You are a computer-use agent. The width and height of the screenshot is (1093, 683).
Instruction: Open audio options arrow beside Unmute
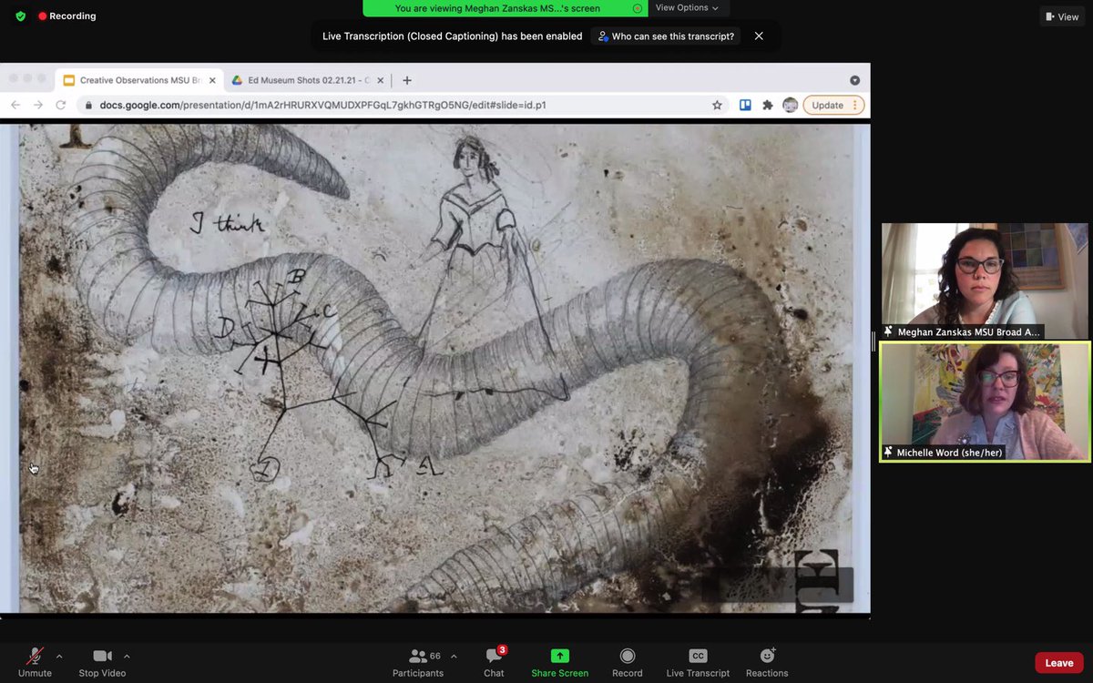point(59,656)
